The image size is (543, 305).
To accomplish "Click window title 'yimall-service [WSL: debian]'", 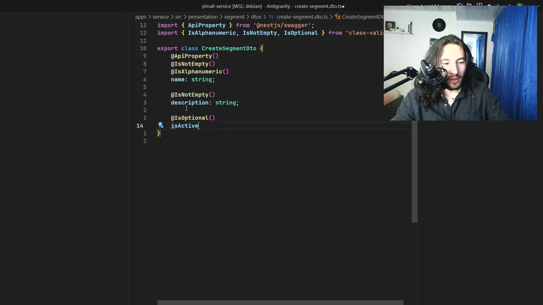I will (232, 6).
